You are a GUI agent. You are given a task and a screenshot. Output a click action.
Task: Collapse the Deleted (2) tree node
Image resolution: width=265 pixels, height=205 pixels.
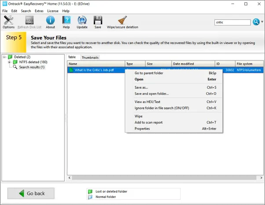[4, 57]
